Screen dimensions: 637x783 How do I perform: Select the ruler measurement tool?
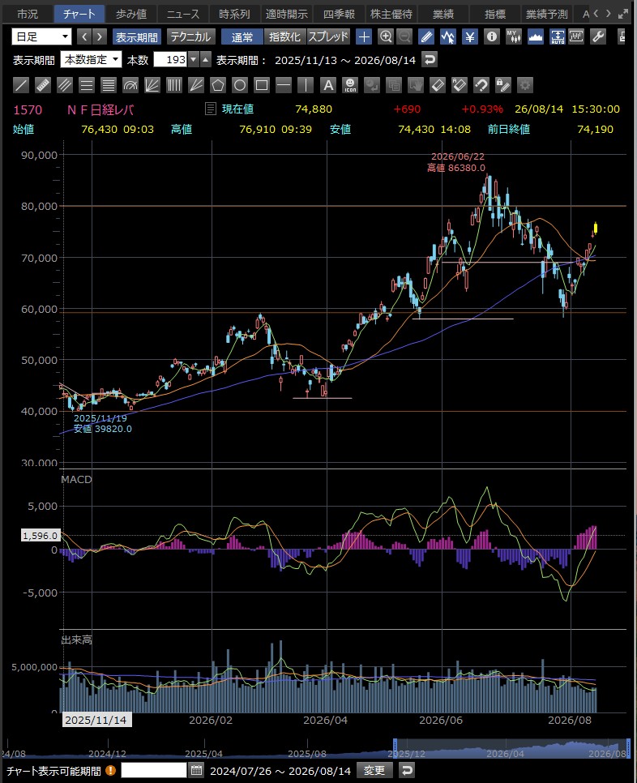pos(43,85)
